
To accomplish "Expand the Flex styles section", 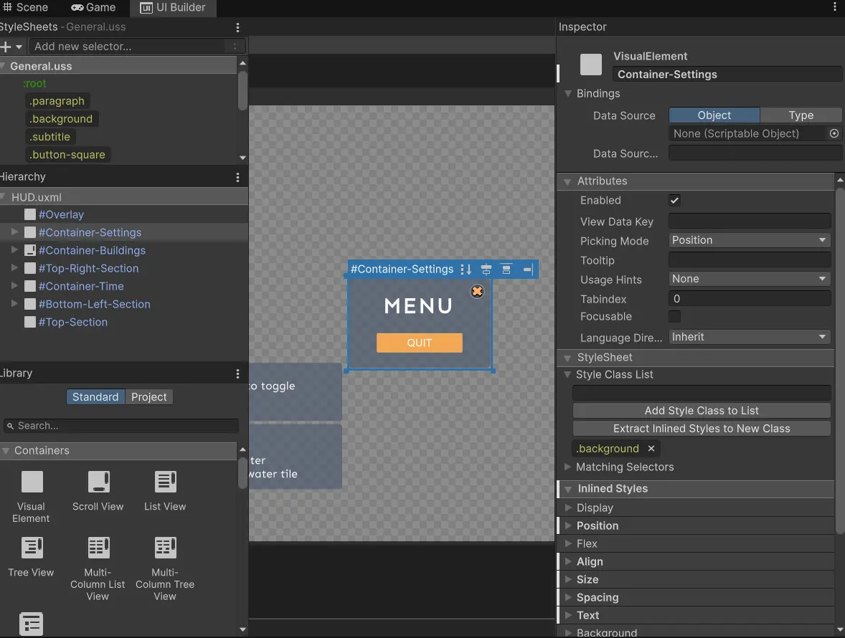I will [568, 543].
